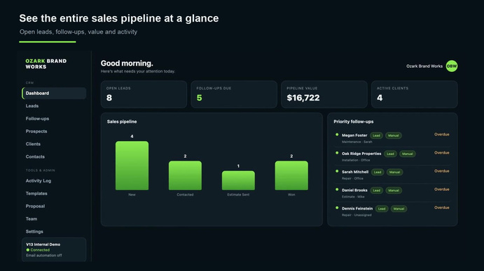Image resolution: width=484 pixels, height=271 pixels.
Task: Select the Contacted pipeline bar
Action: click(x=185, y=175)
